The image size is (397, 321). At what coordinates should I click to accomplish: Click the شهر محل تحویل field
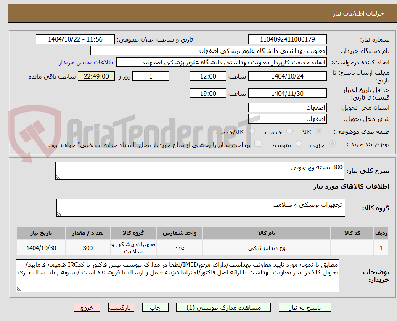[287, 119]
